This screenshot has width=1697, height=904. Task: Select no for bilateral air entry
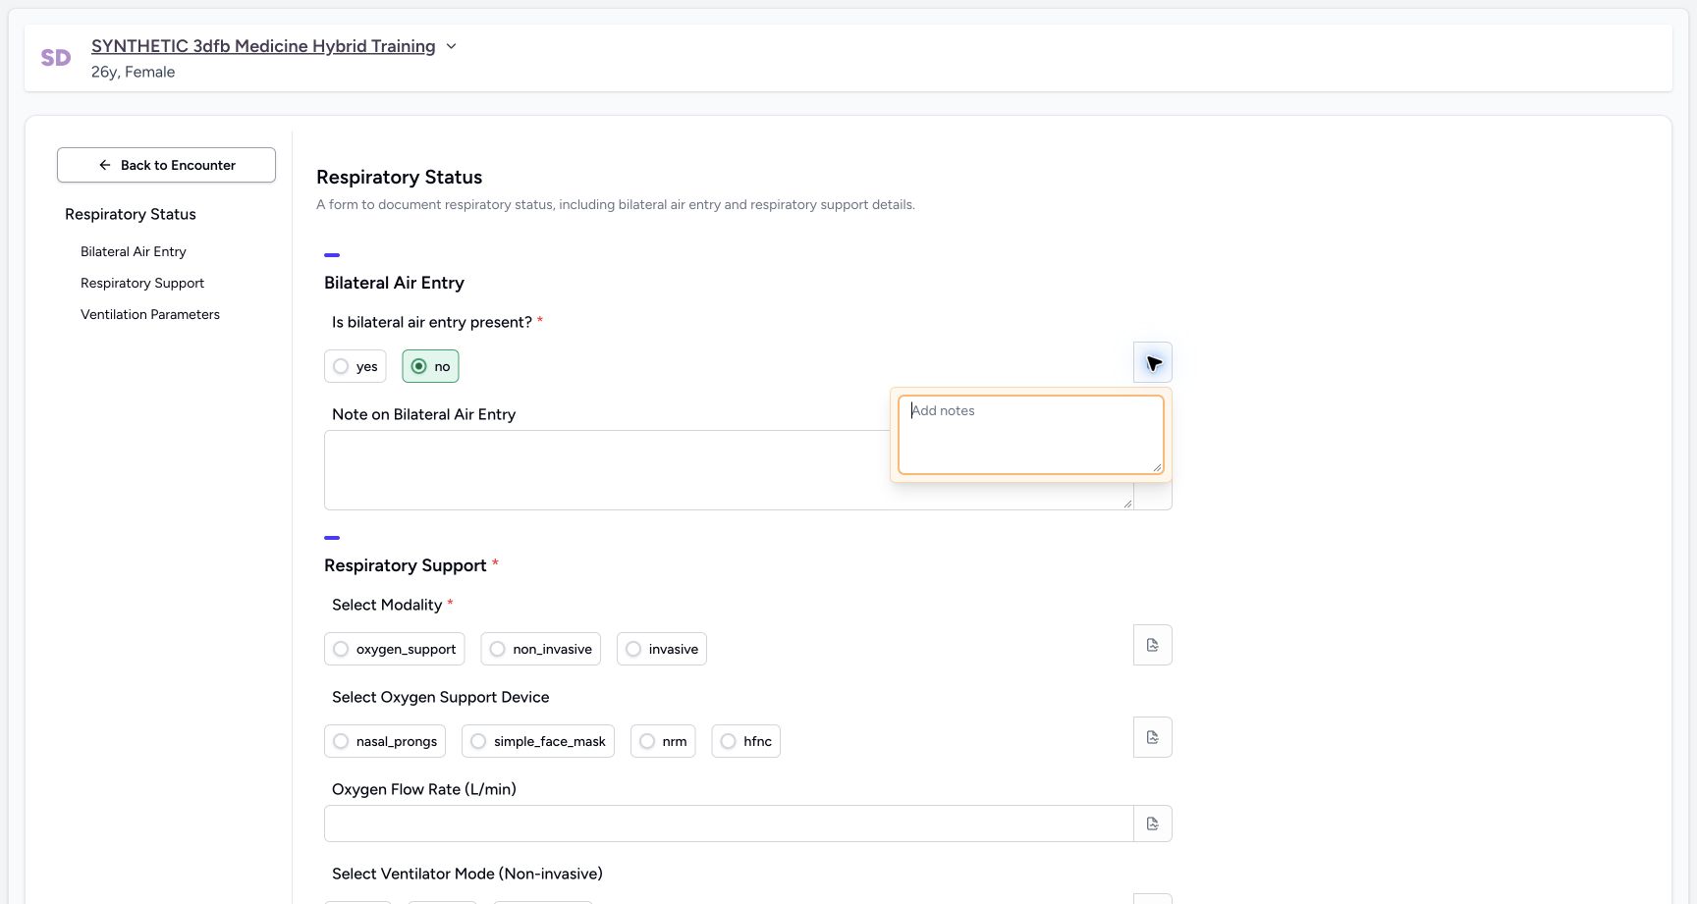[x=430, y=366]
